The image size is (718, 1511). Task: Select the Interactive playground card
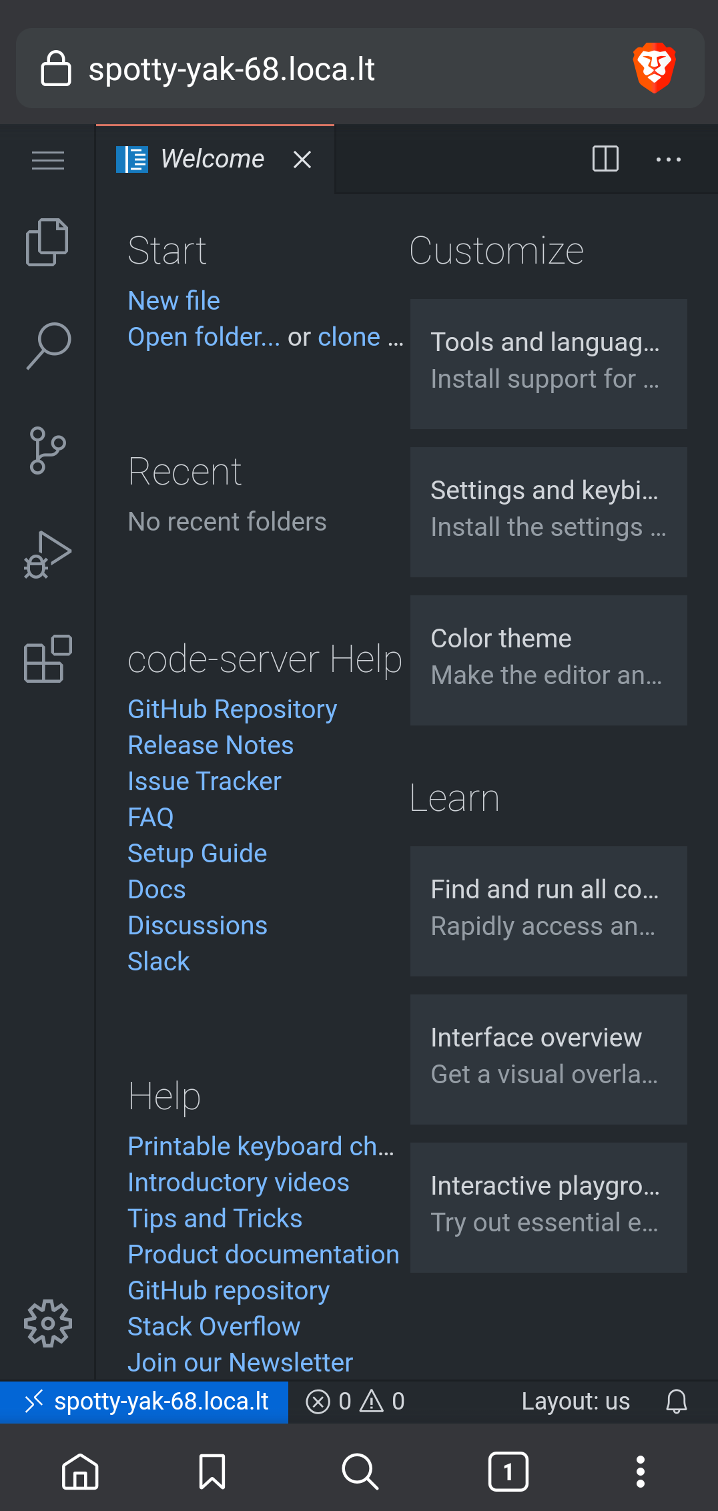pos(549,1207)
